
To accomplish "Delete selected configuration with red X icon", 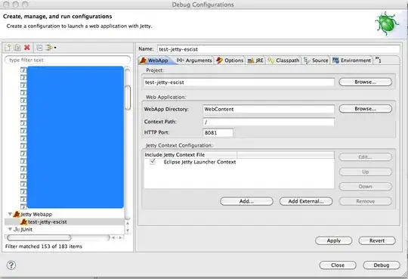I will [x=26, y=48].
